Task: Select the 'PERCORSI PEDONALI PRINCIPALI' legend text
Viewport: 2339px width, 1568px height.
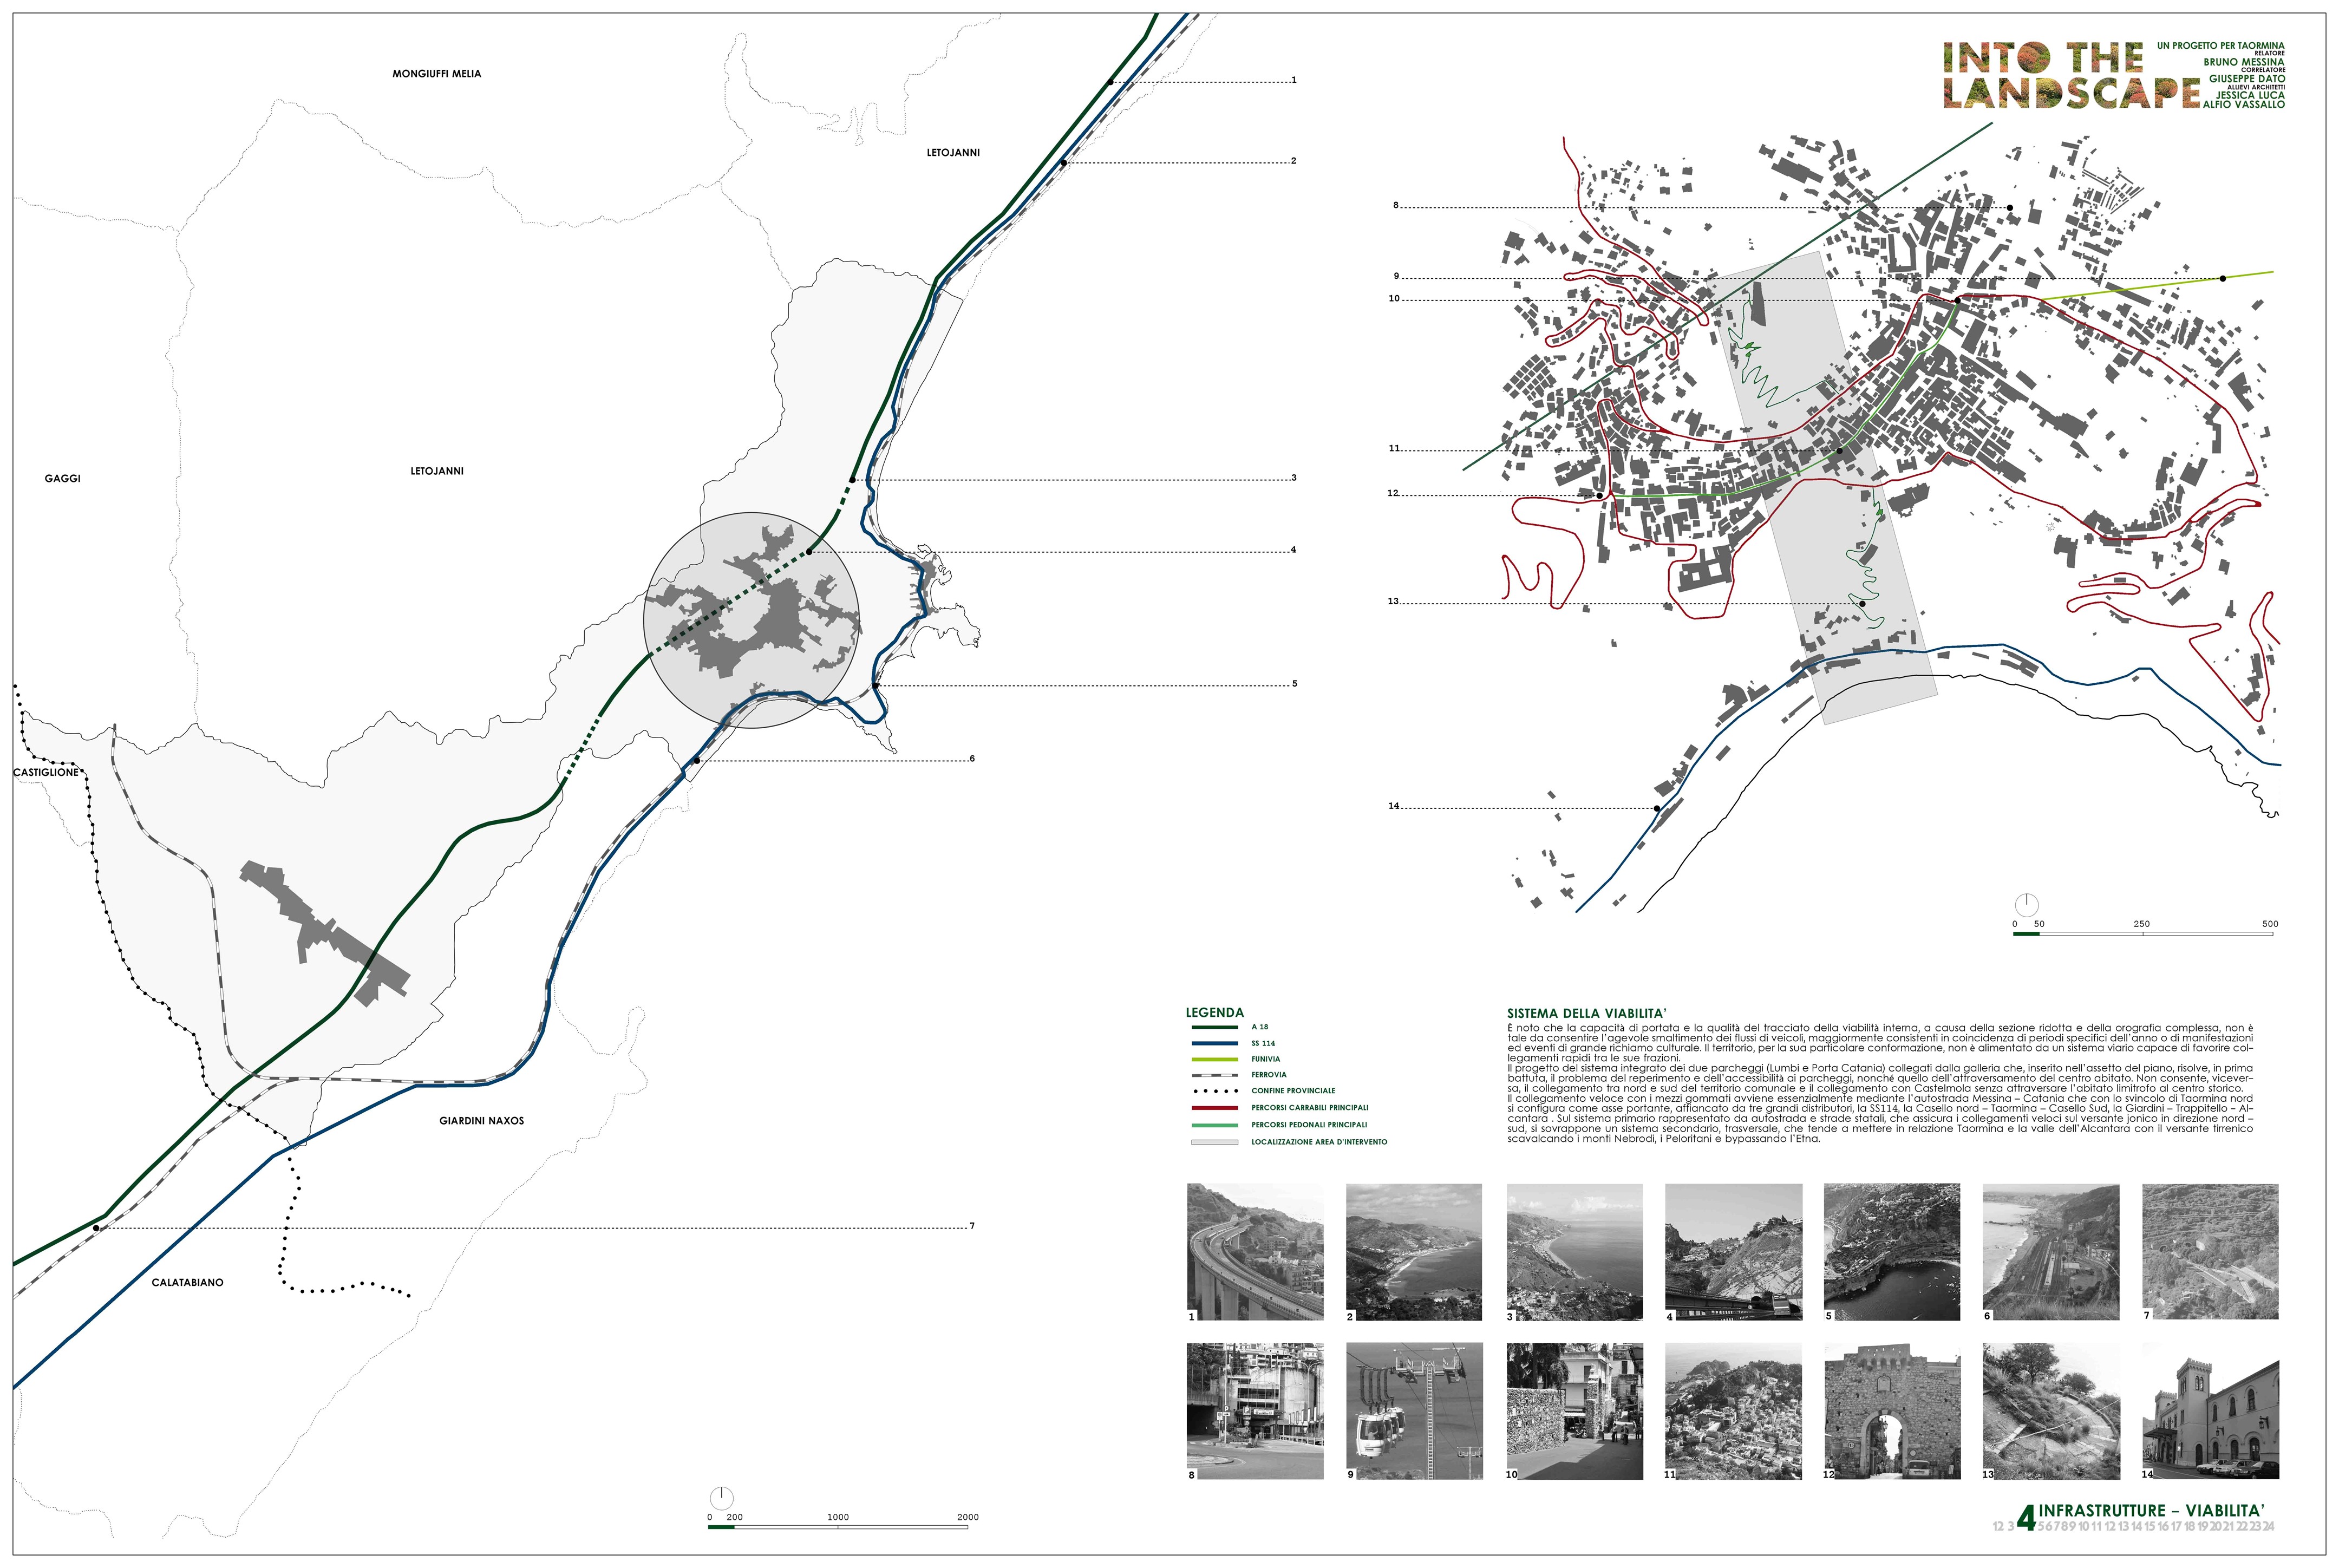Action: pos(1309,1125)
